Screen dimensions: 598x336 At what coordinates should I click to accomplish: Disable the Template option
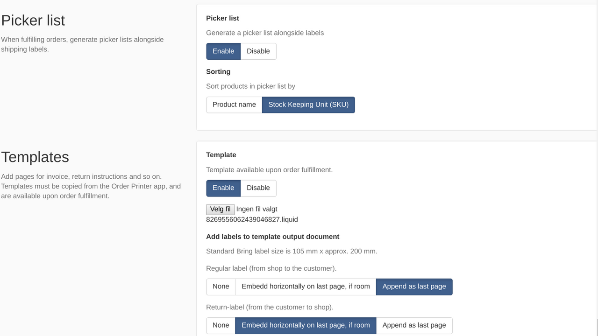pyautogui.click(x=258, y=188)
